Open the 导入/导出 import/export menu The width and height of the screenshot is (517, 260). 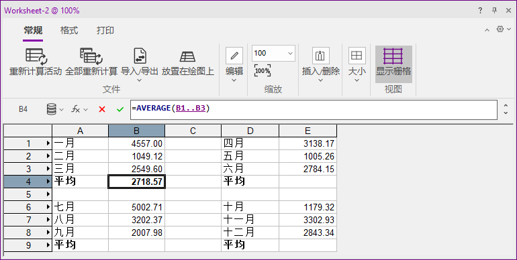coord(140,65)
